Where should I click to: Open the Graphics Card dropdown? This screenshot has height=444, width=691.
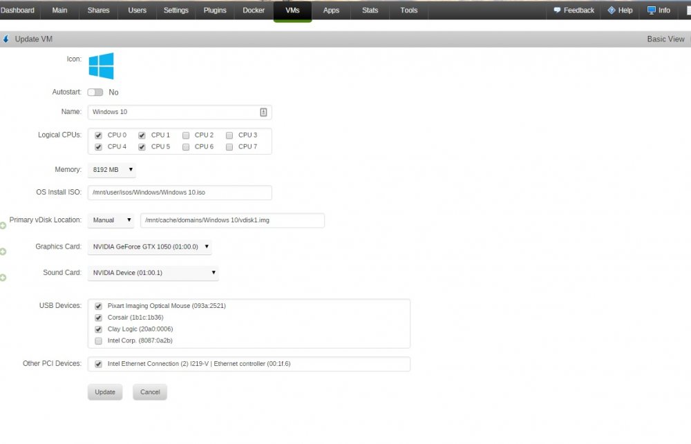(149, 247)
